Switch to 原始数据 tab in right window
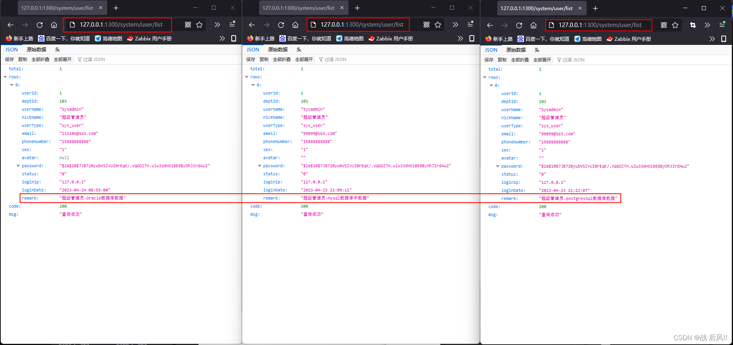The height and width of the screenshot is (345, 733). [x=516, y=50]
